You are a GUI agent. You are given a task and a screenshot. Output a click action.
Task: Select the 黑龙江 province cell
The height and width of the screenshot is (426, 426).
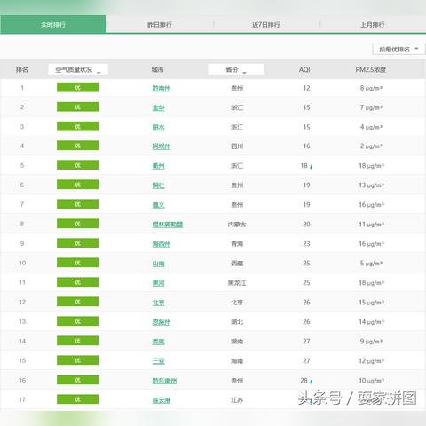point(237,283)
